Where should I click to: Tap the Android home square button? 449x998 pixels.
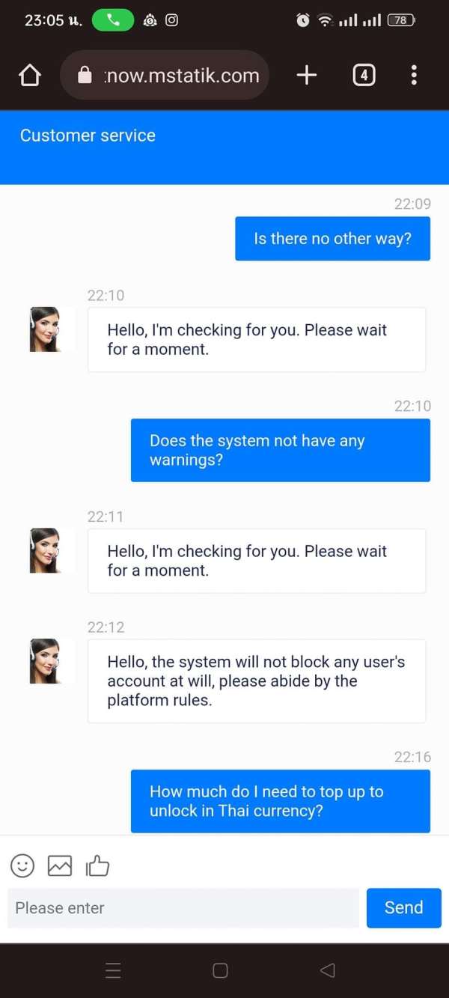point(220,971)
